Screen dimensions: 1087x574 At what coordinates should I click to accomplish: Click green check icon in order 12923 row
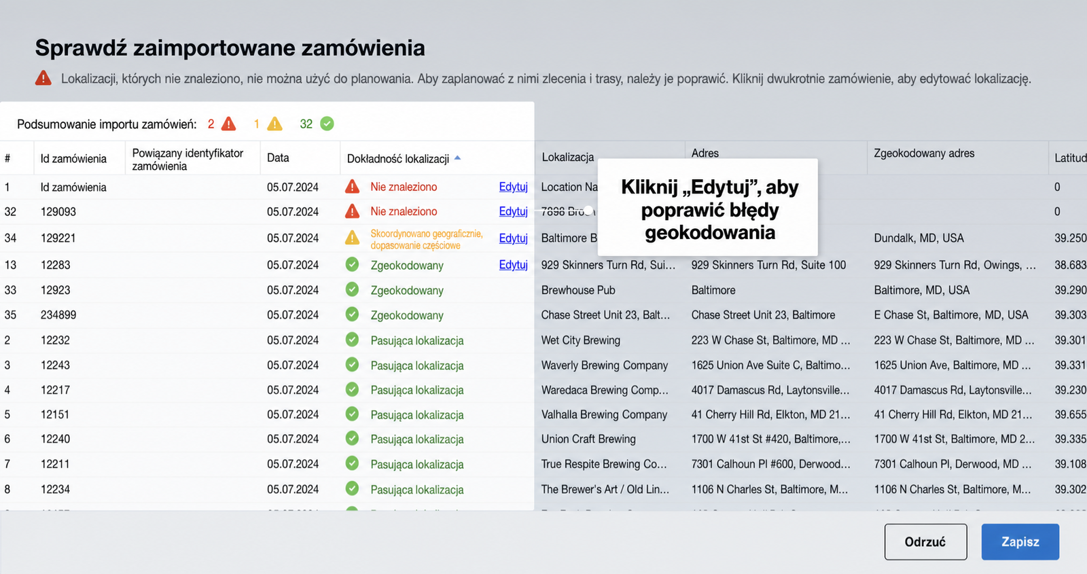click(x=352, y=289)
